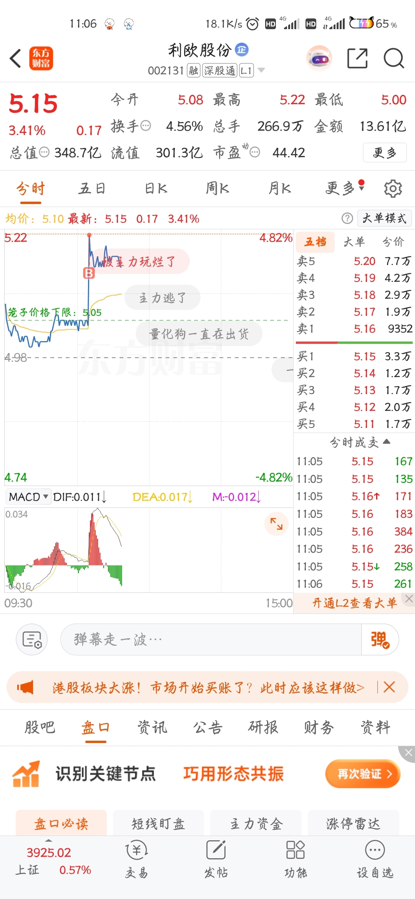415x899 pixels.
Task: Switch to 五日 chart tab
Action: [92, 188]
